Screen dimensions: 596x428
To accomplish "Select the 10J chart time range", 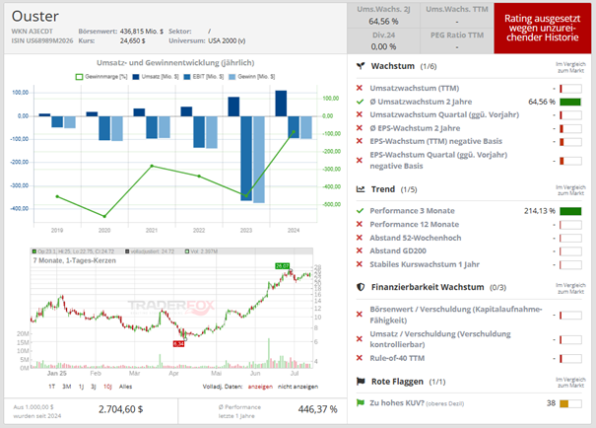I will point(107,387).
